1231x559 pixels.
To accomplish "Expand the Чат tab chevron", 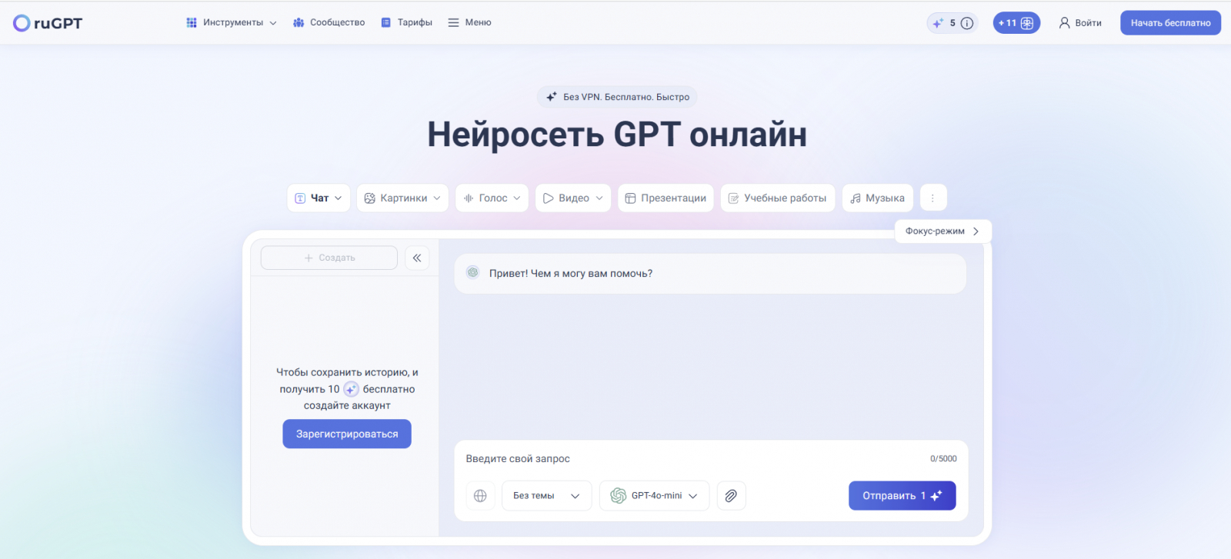I will coord(338,198).
